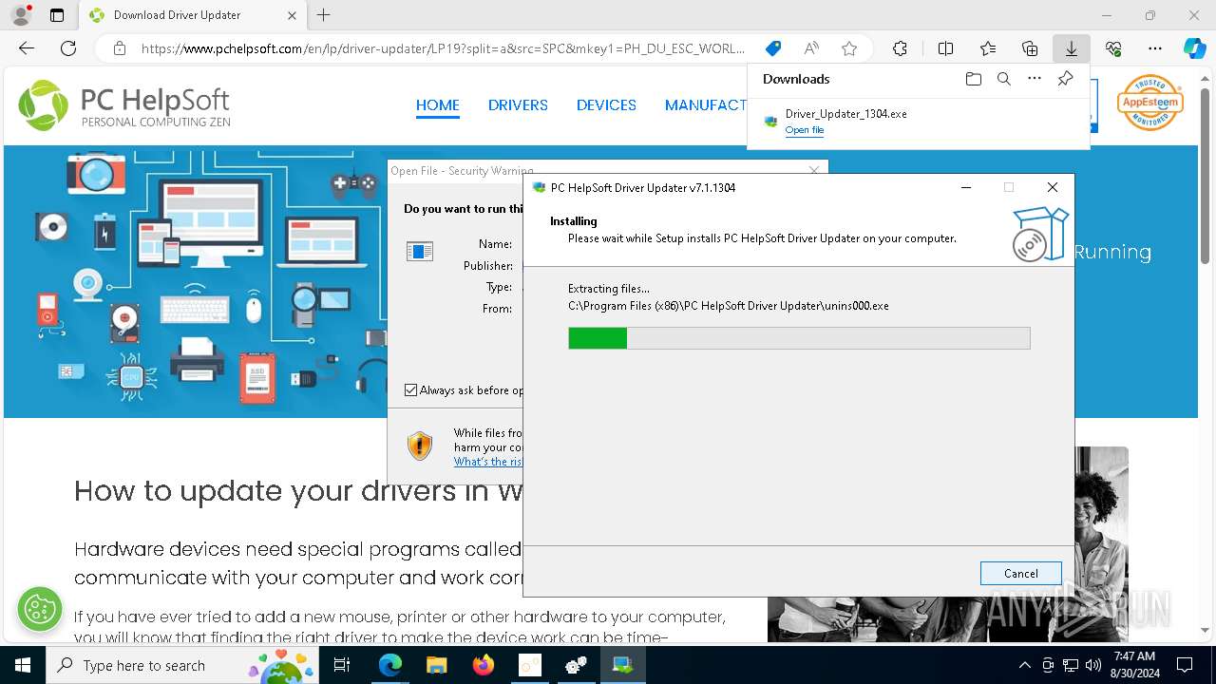This screenshot has width=1216, height=684.
Task: Select the installer taskbar item
Action: point(623,665)
